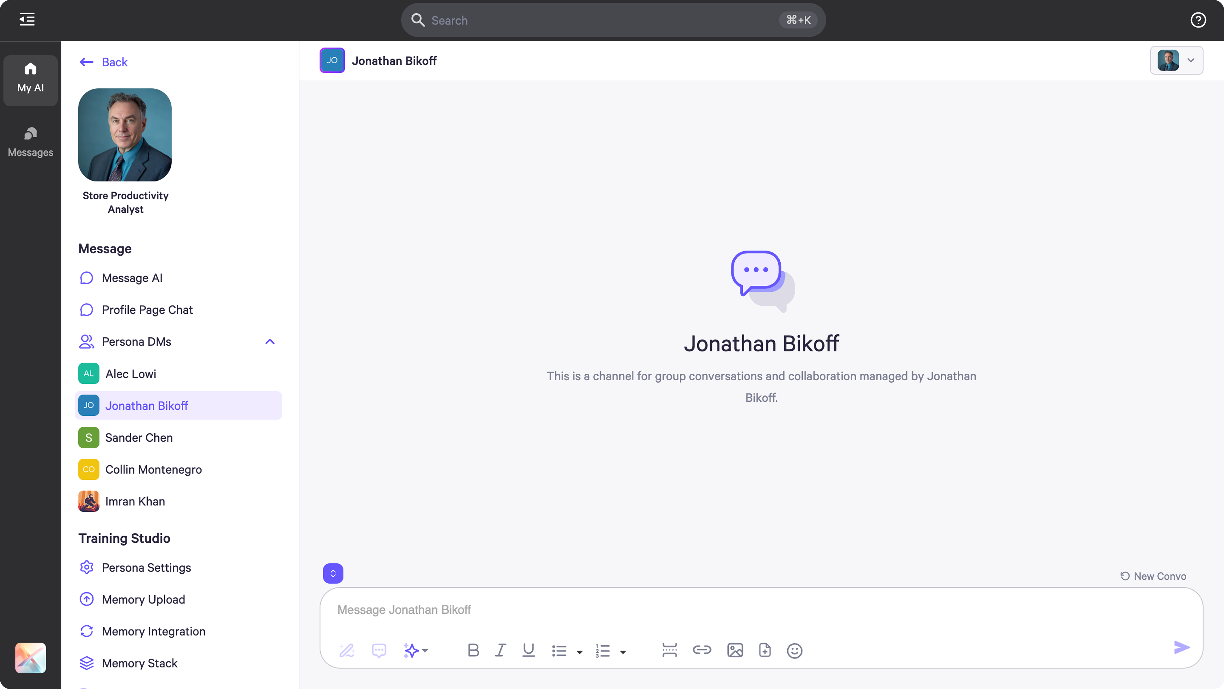Toggle italic text formatting

tap(500, 650)
